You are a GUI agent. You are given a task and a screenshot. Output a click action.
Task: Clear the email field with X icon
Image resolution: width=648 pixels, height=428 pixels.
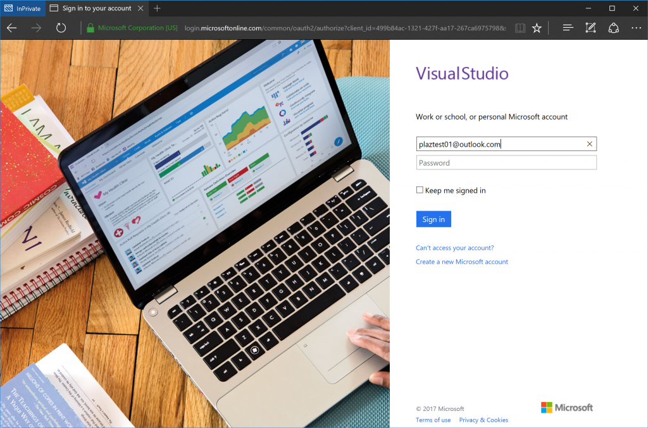coord(590,144)
